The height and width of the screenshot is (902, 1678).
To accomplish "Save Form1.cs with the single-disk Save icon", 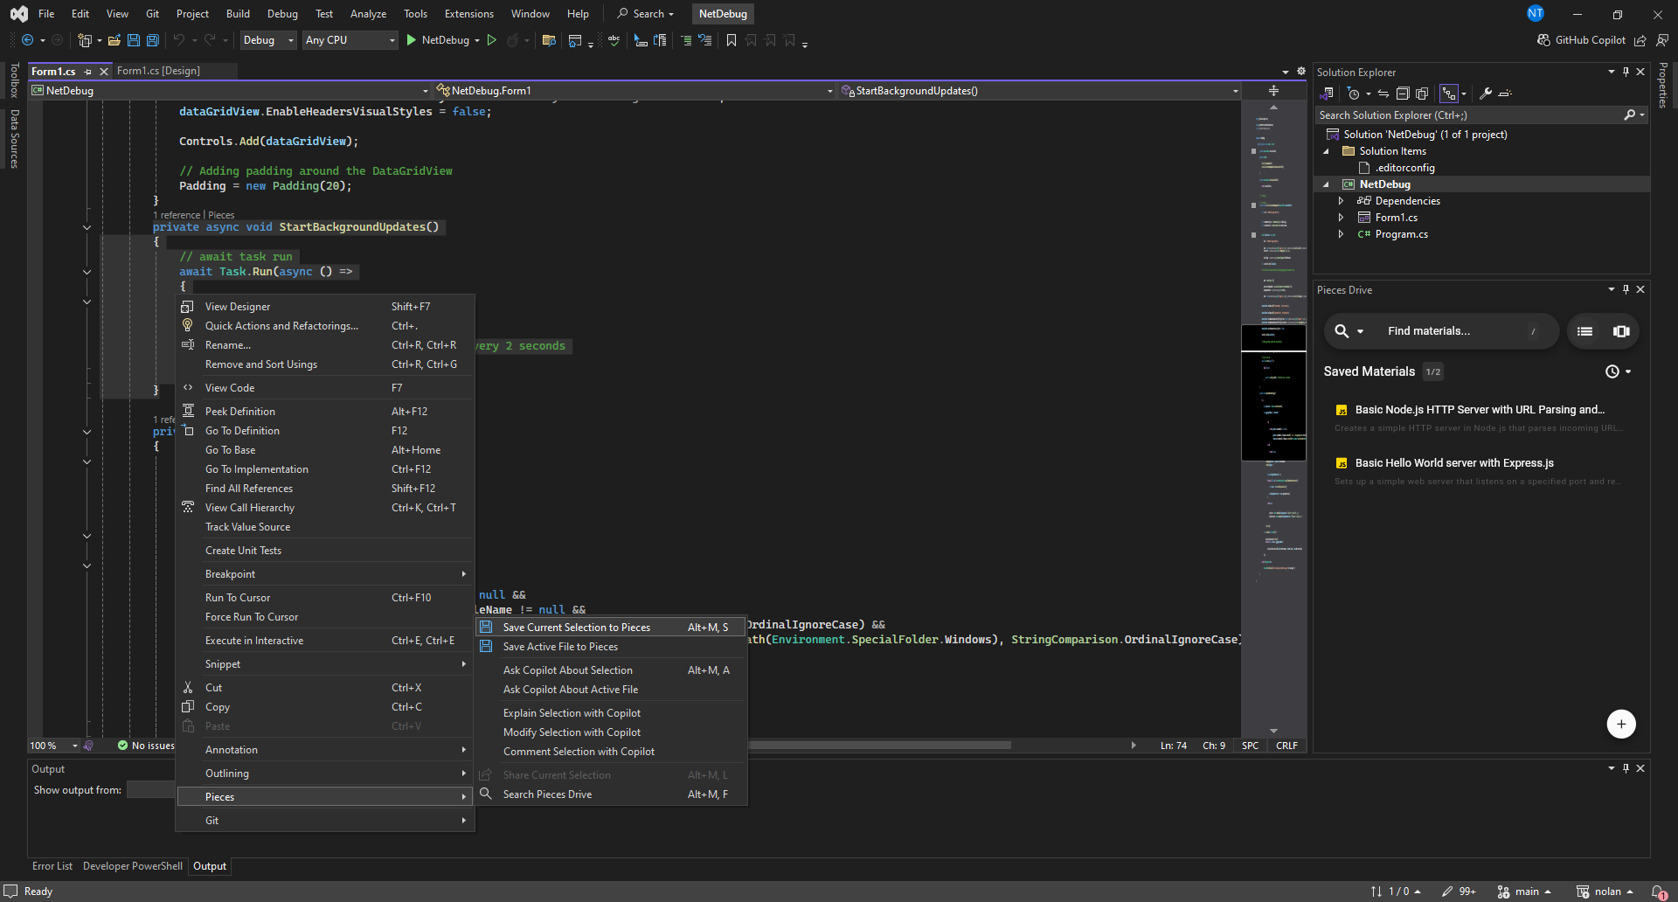I will pyautogui.click(x=134, y=40).
